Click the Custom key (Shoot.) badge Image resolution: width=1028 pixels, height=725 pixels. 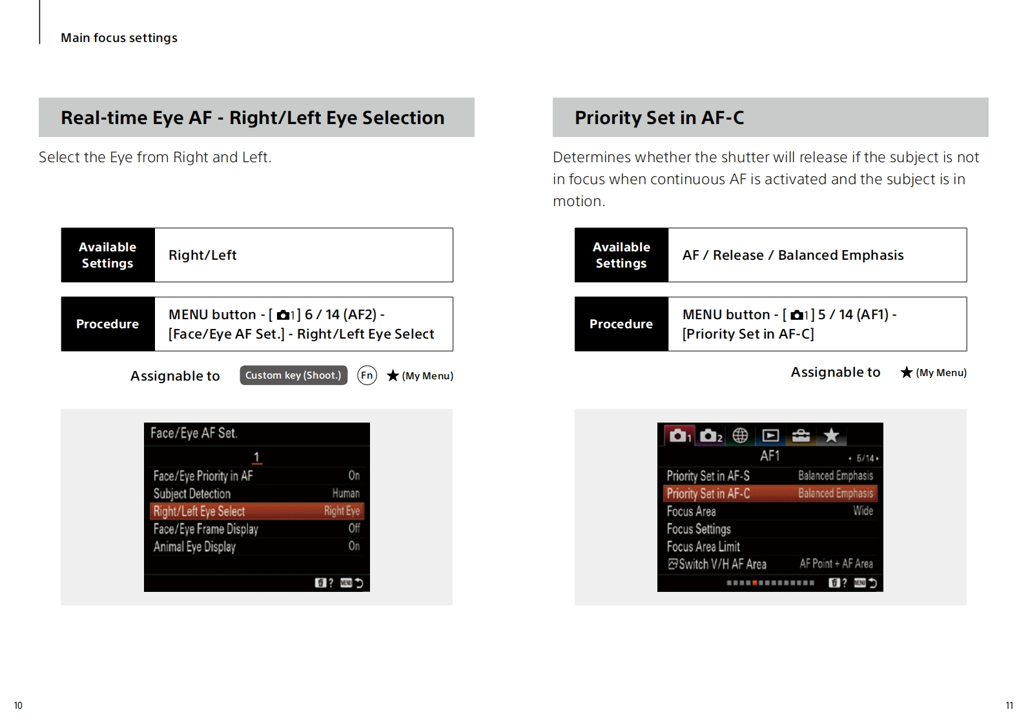pos(293,375)
